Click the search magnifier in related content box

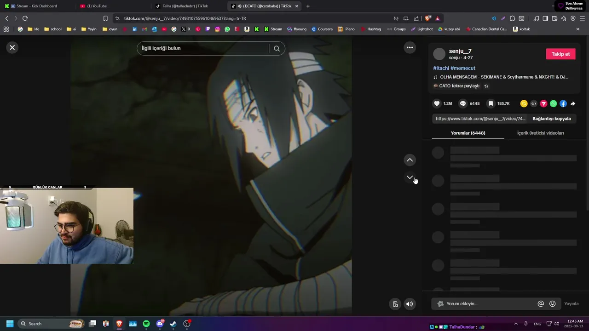[277, 48]
